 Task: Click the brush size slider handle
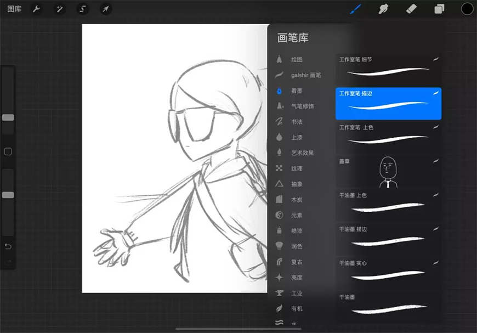(x=8, y=117)
